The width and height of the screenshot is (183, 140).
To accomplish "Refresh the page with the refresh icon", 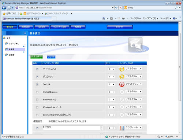I will pyautogui.click(x=116, y=8).
